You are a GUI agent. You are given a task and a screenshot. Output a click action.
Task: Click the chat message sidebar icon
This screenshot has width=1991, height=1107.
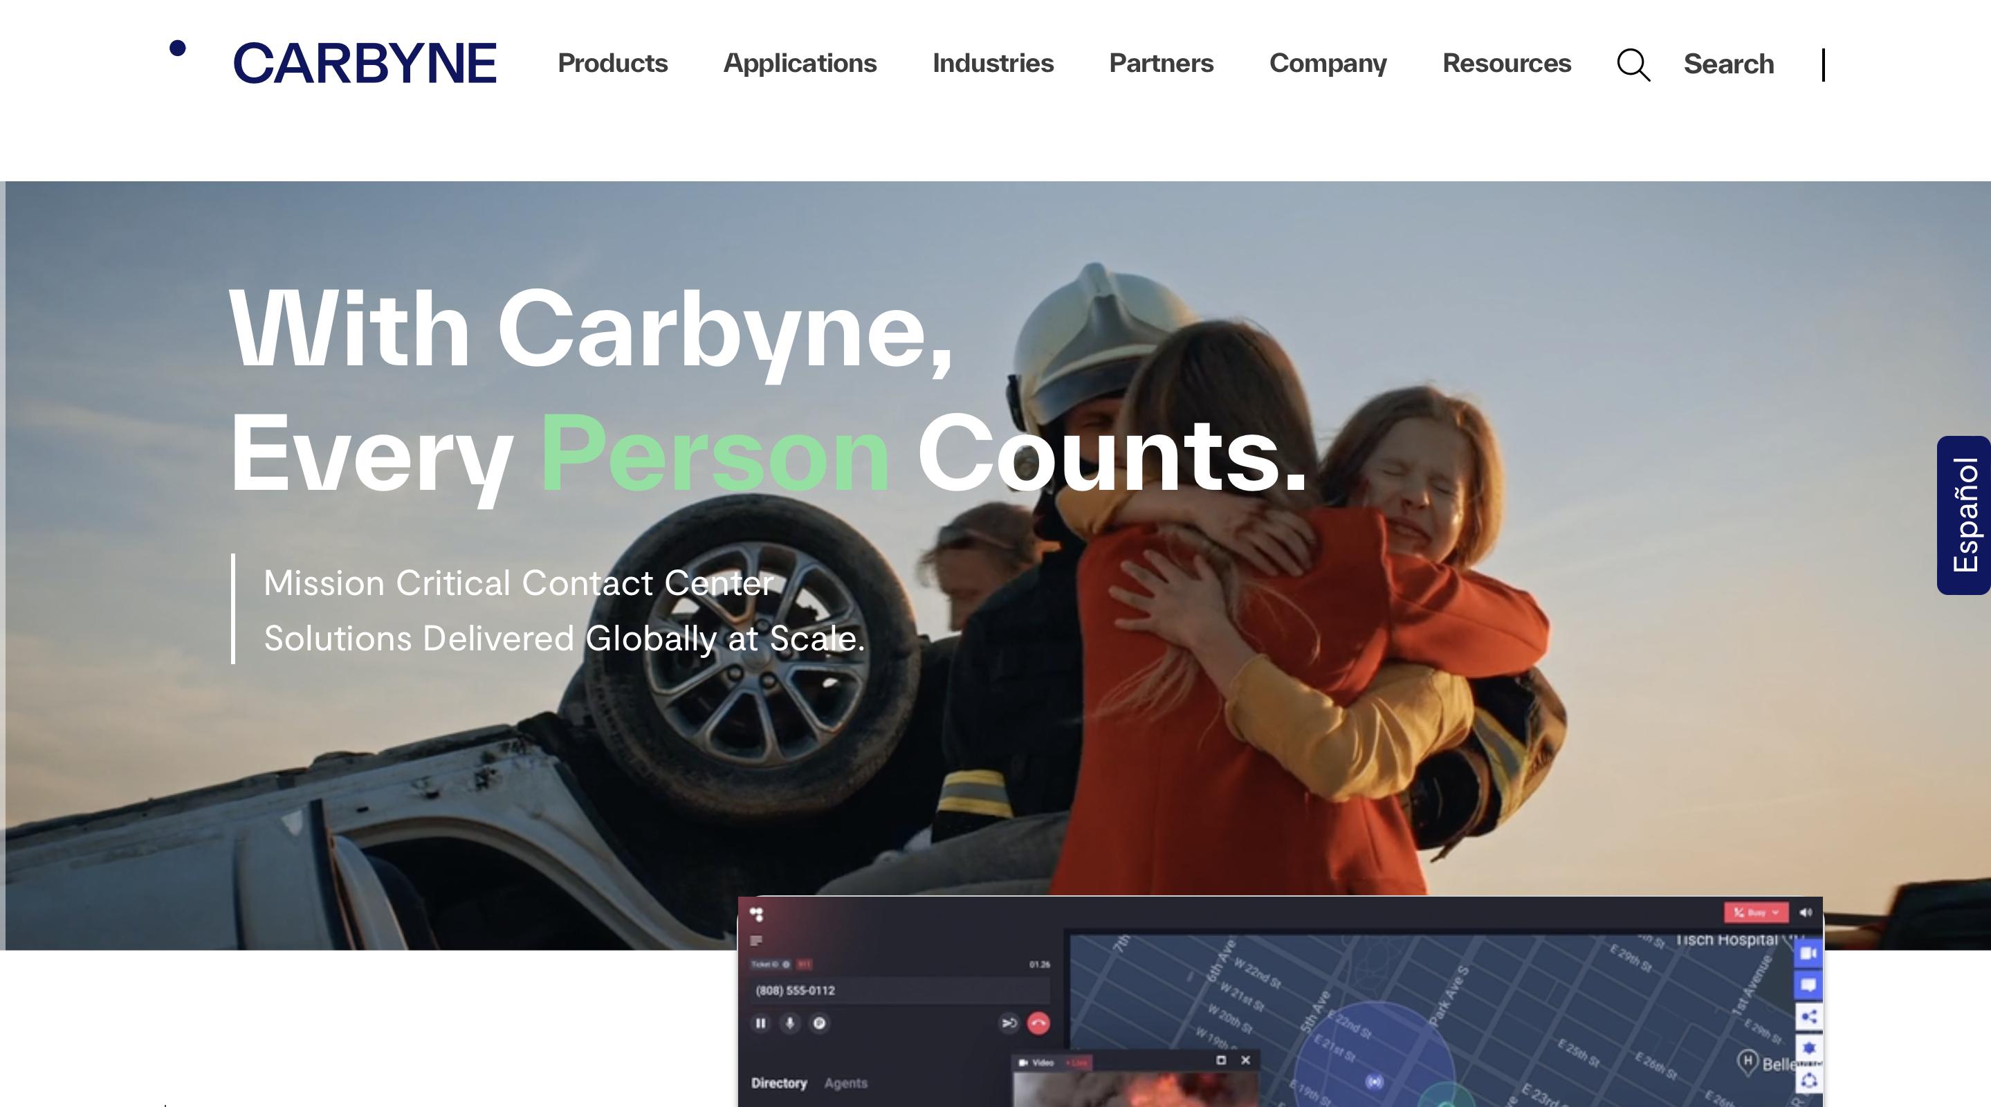(1808, 985)
